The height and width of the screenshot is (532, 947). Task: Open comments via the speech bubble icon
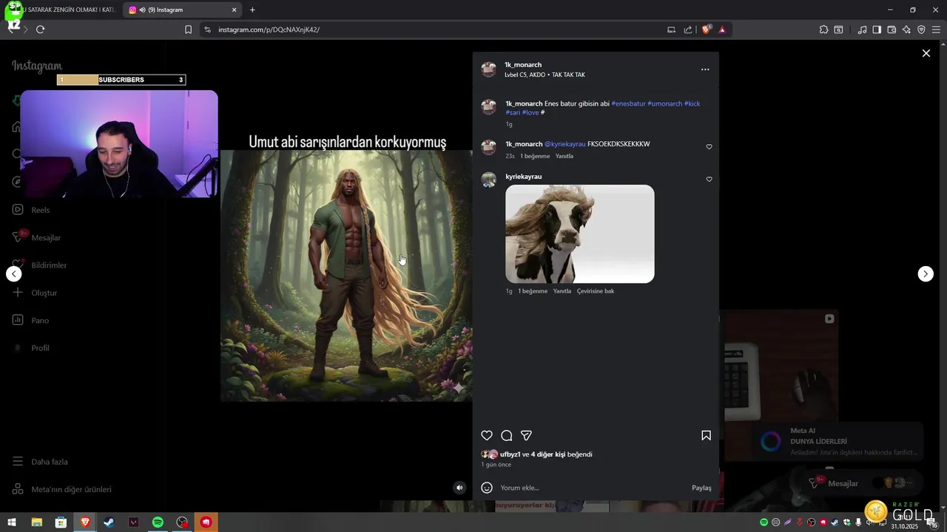pos(507,436)
